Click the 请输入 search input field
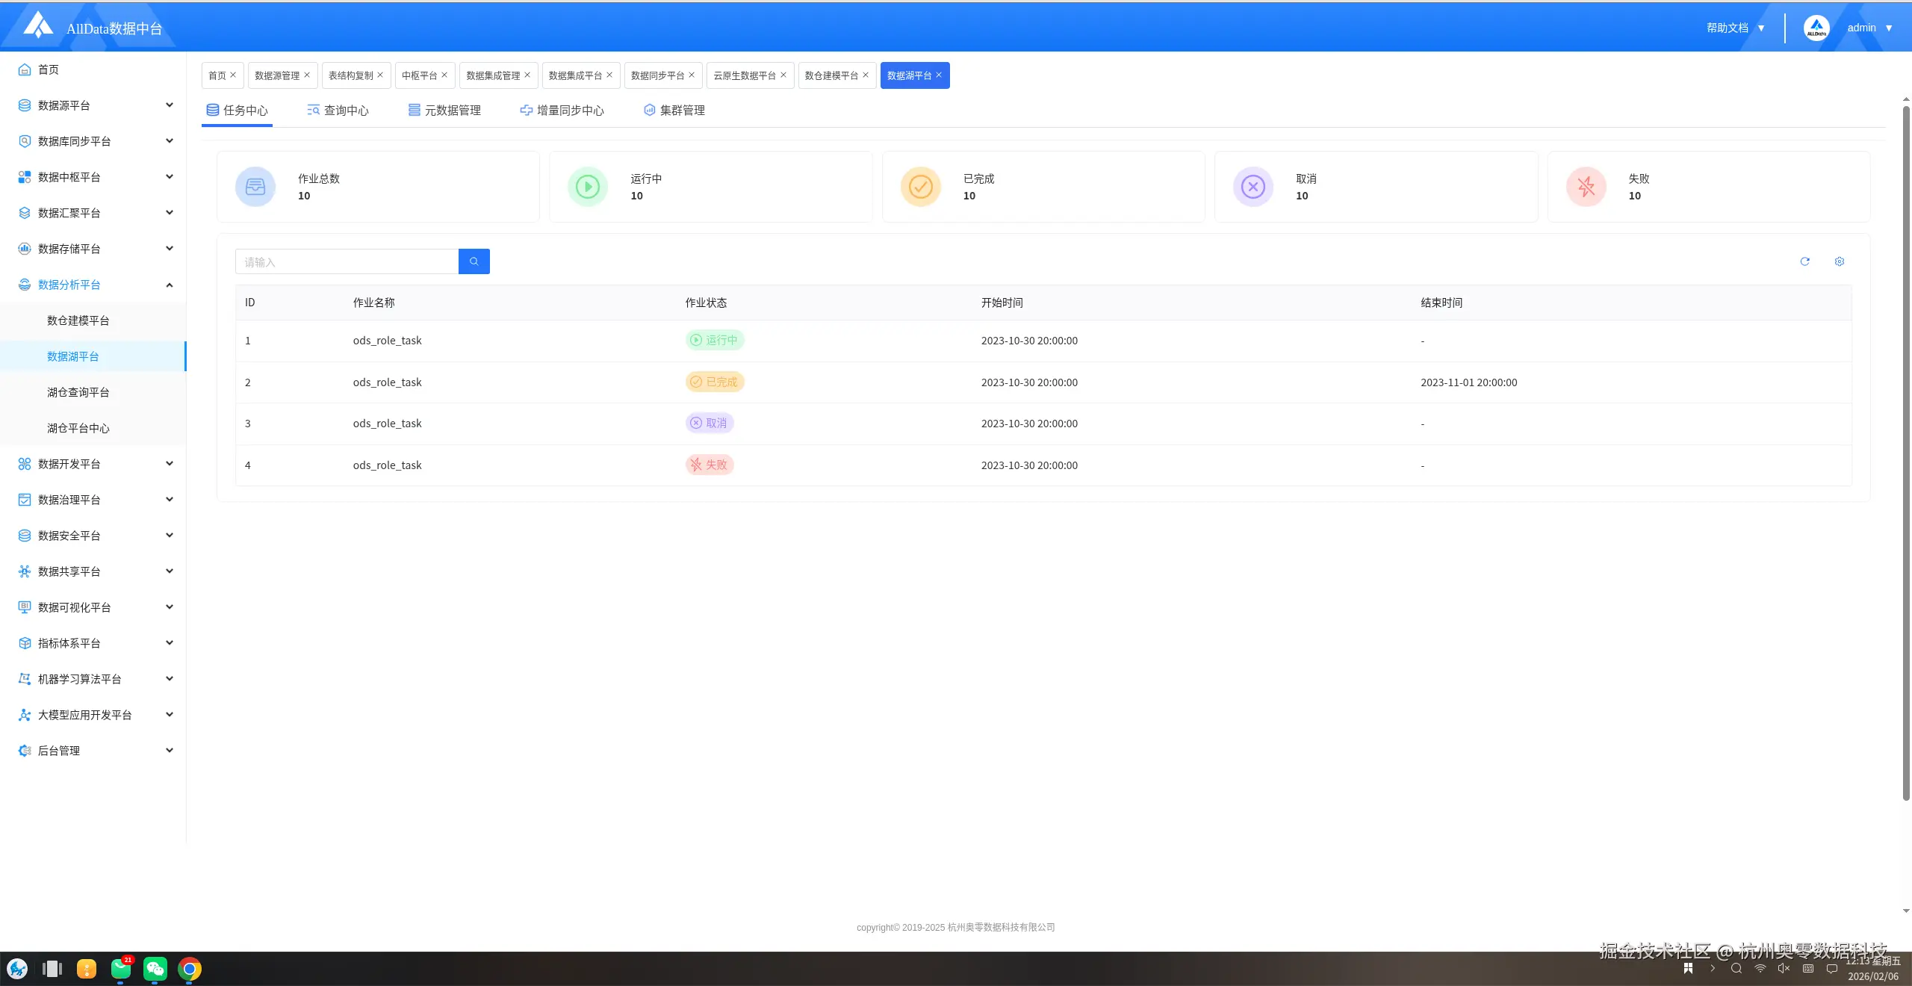The width and height of the screenshot is (1912, 986). [x=347, y=262]
